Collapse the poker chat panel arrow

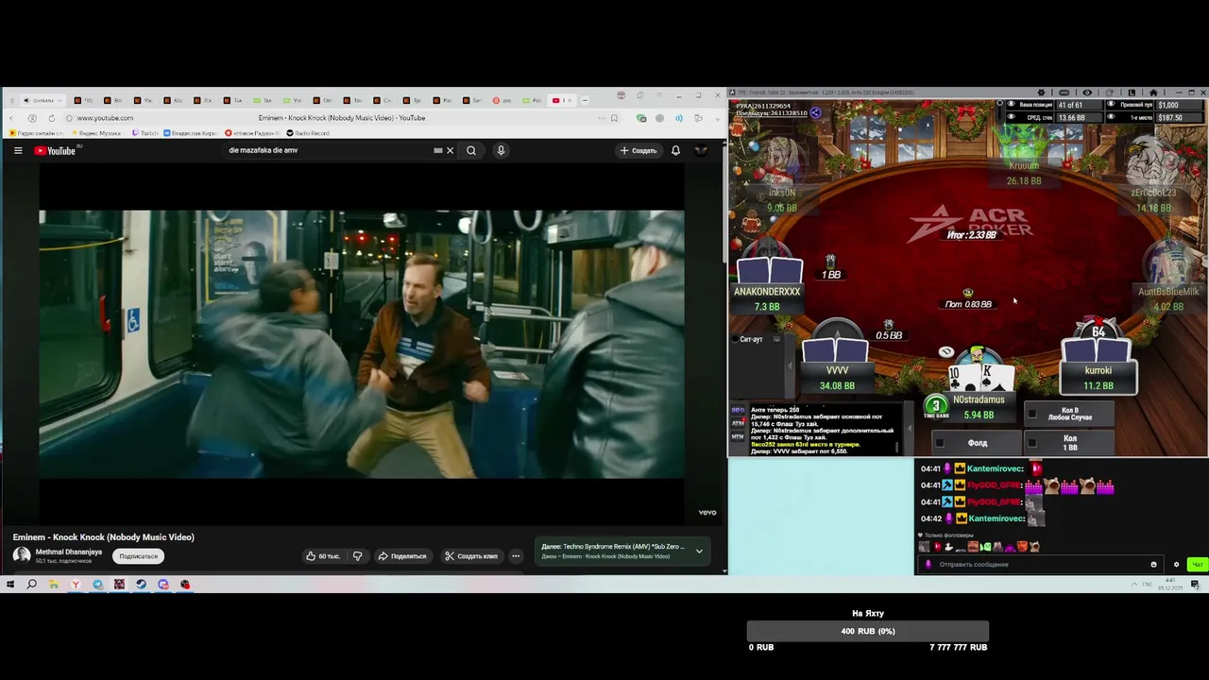click(x=910, y=427)
